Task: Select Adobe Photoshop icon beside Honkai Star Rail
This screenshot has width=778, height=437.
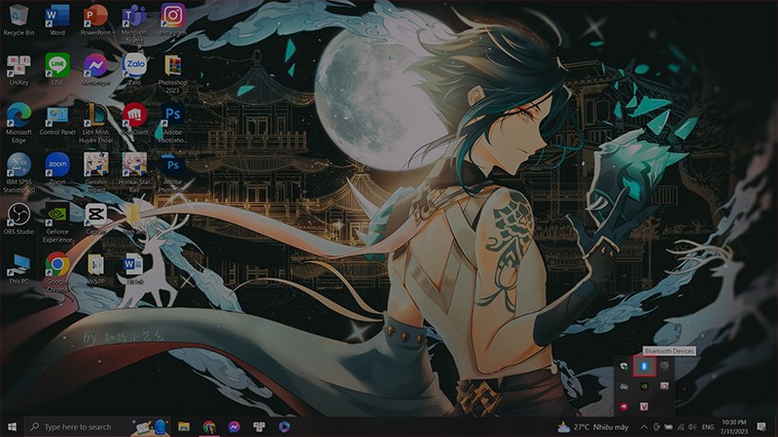Action: (x=173, y=173)
